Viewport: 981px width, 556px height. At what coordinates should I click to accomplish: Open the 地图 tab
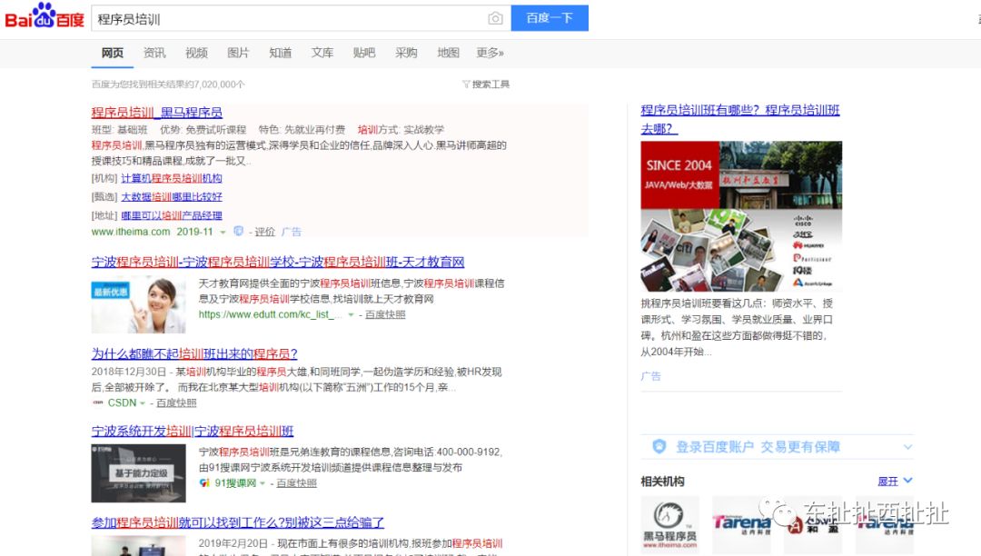click(448, 54)
